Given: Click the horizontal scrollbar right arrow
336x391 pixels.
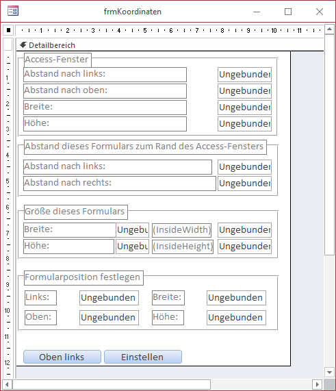Looking at the screenshot, I should click(317, 384).
